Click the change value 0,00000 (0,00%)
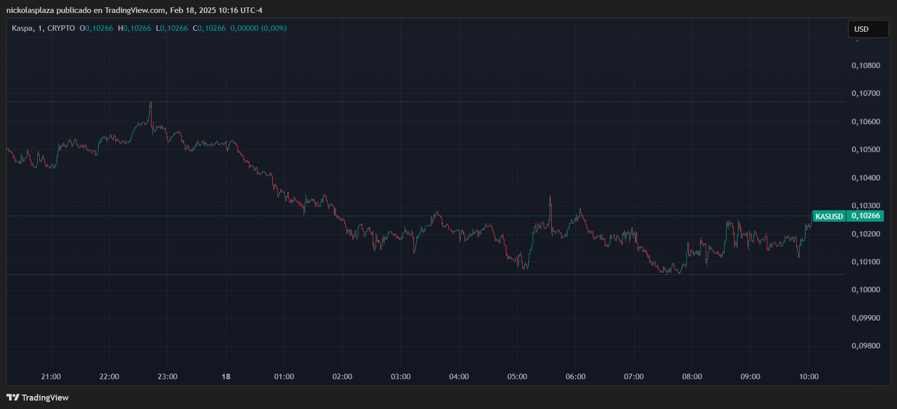Viewport: 897px width, 409px height. click(258, 28)
